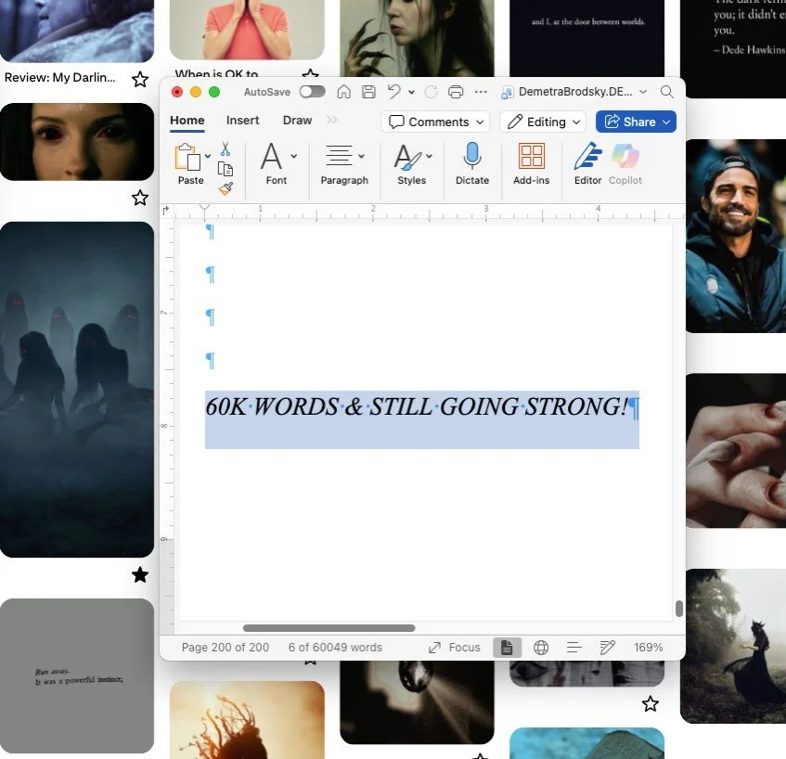Click the Home icon in title bar
Image resolution: width=786 pixels, height=759 pixels.
(x=343, y=92)
